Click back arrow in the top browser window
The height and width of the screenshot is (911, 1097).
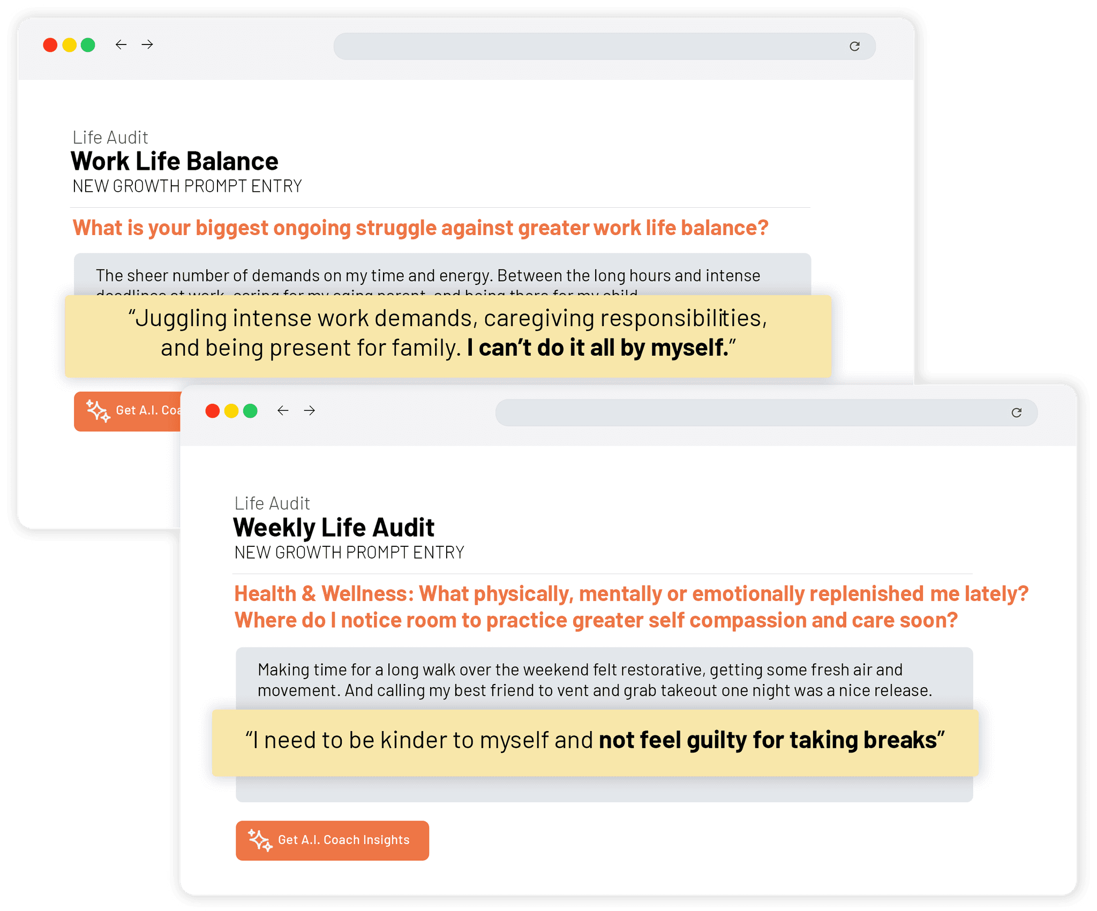coord(121,44)
